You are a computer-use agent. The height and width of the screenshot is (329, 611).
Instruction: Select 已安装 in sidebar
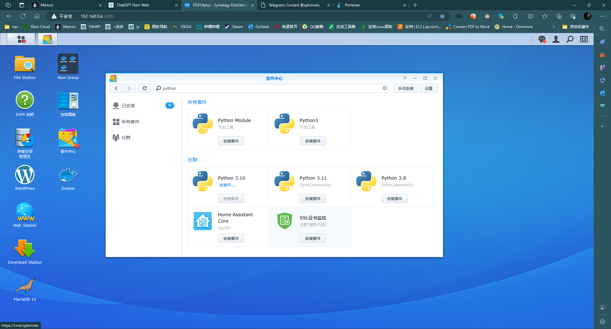coord(143,105)
